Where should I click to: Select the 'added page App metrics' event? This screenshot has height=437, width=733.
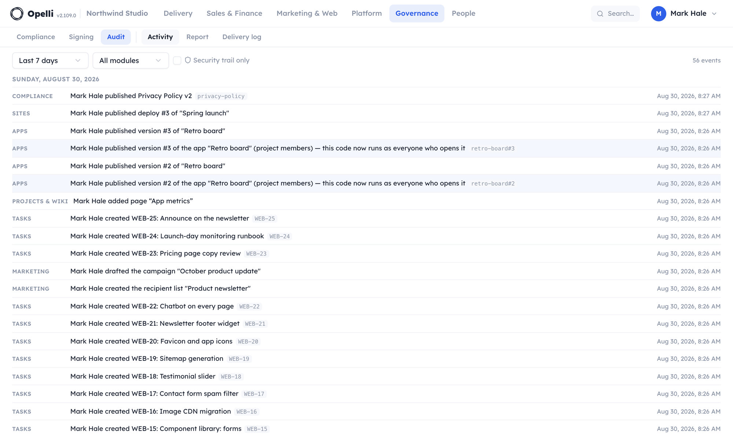pyautogui.click(x=366, y=201)
